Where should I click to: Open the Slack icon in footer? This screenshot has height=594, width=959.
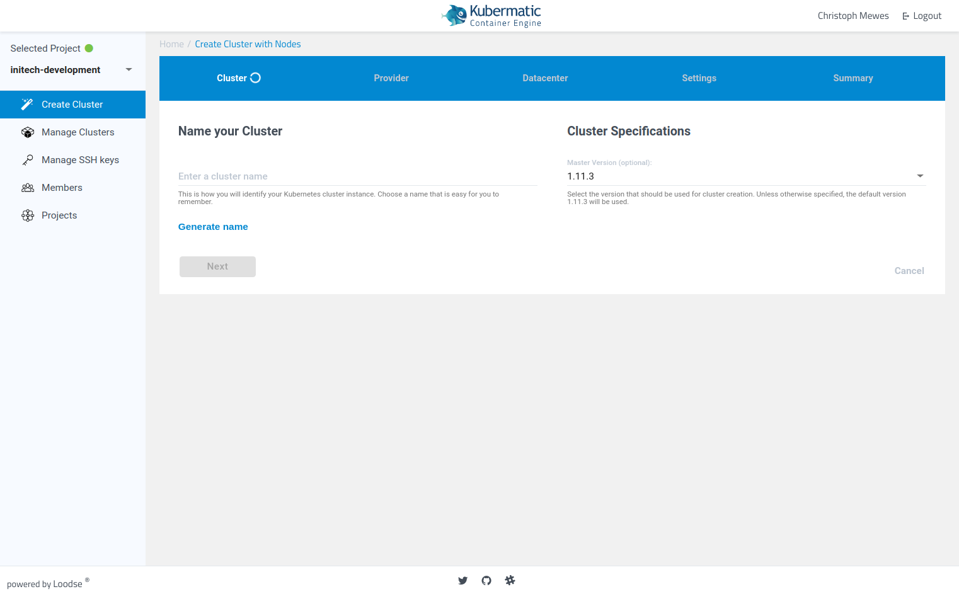click(x=510, y=580)
